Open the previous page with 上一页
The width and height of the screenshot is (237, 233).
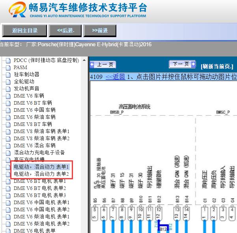tap(103, 65)
